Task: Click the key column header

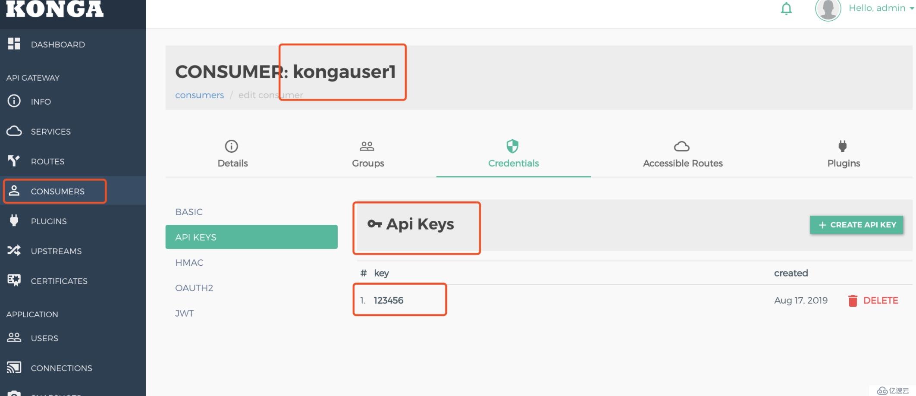Action: coord(381,273)
